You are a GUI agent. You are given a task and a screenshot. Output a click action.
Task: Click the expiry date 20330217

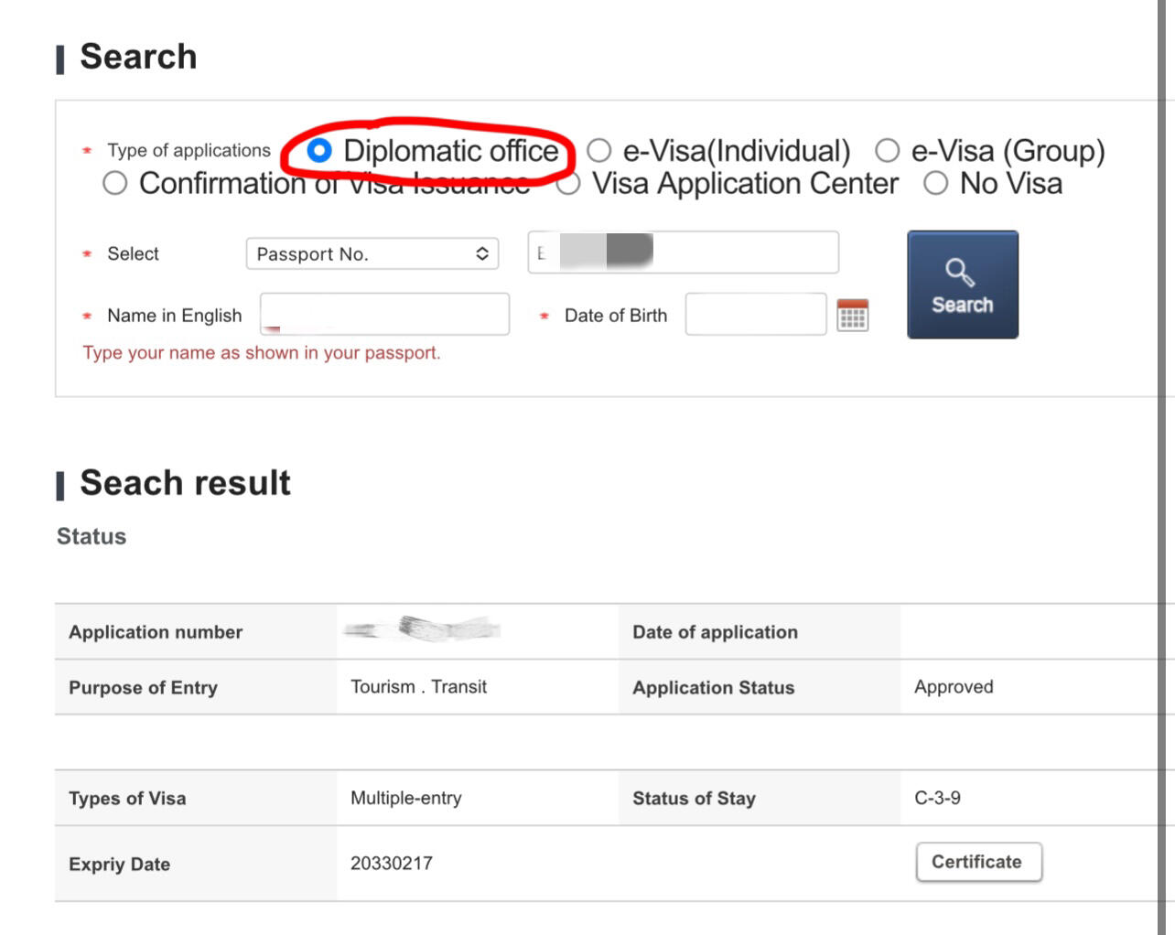392,864
